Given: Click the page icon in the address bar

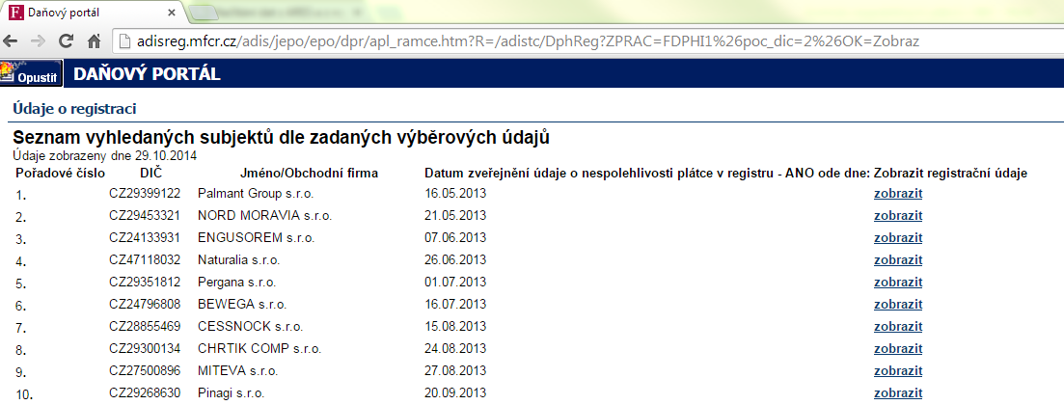Looking at the screenshot, I should [x=124, y=41].
